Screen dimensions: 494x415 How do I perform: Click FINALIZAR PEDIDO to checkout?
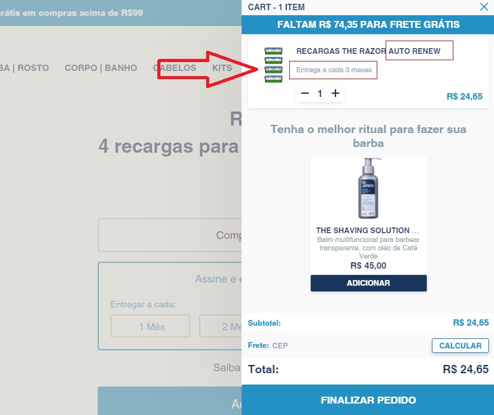(x=368, y=400)
